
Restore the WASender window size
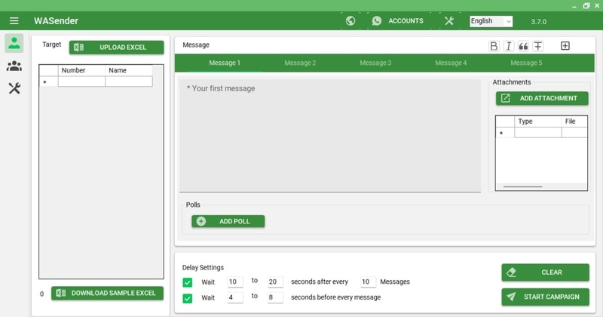[x=586, y=5]
